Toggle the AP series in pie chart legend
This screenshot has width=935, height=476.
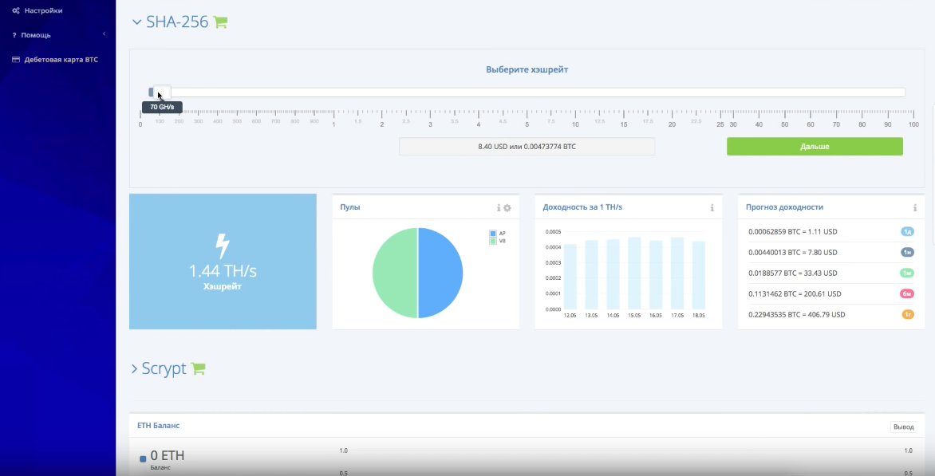pyautogui.click(x=494, y=234)
